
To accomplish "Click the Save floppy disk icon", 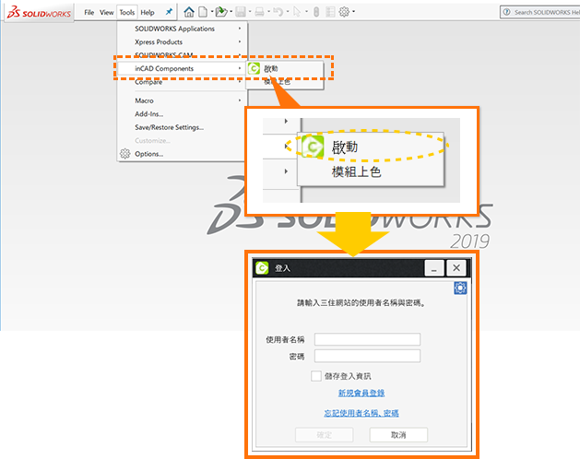I will pos(241,12).
